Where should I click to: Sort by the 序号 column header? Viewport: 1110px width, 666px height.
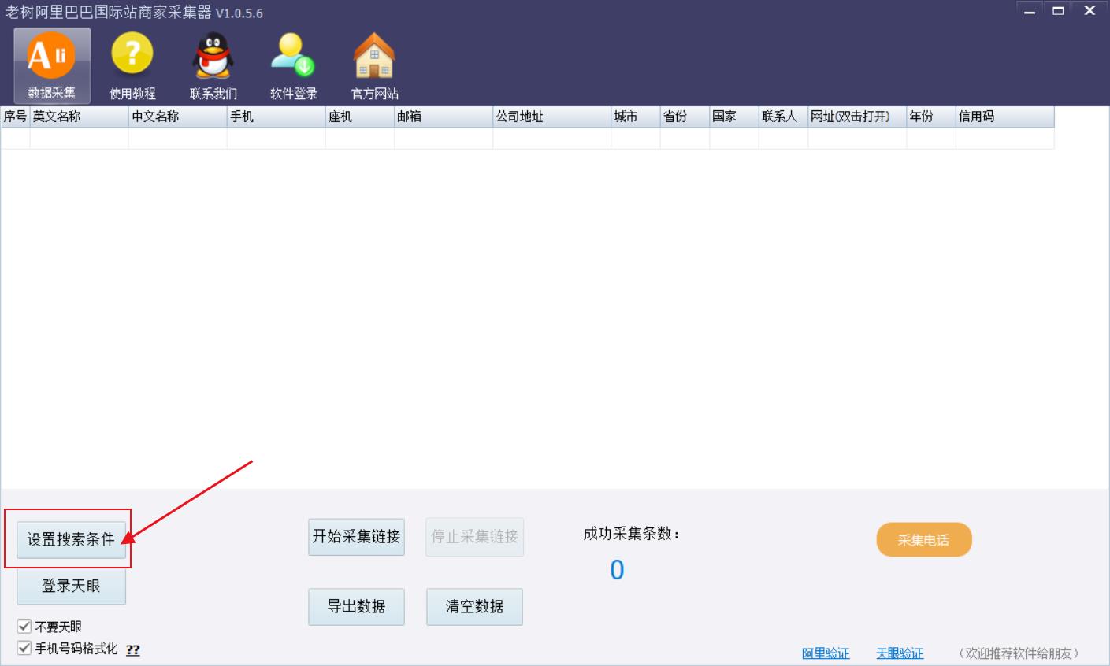point(15,117)
